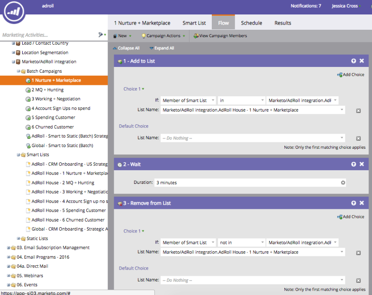Delete Choice 1 in Add to List step
The width and height of the screenshot is (372, 295).
coord(358,111)
